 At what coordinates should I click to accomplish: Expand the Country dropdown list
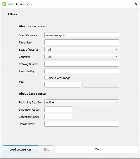pyautogui.click(x=82, y=57)
